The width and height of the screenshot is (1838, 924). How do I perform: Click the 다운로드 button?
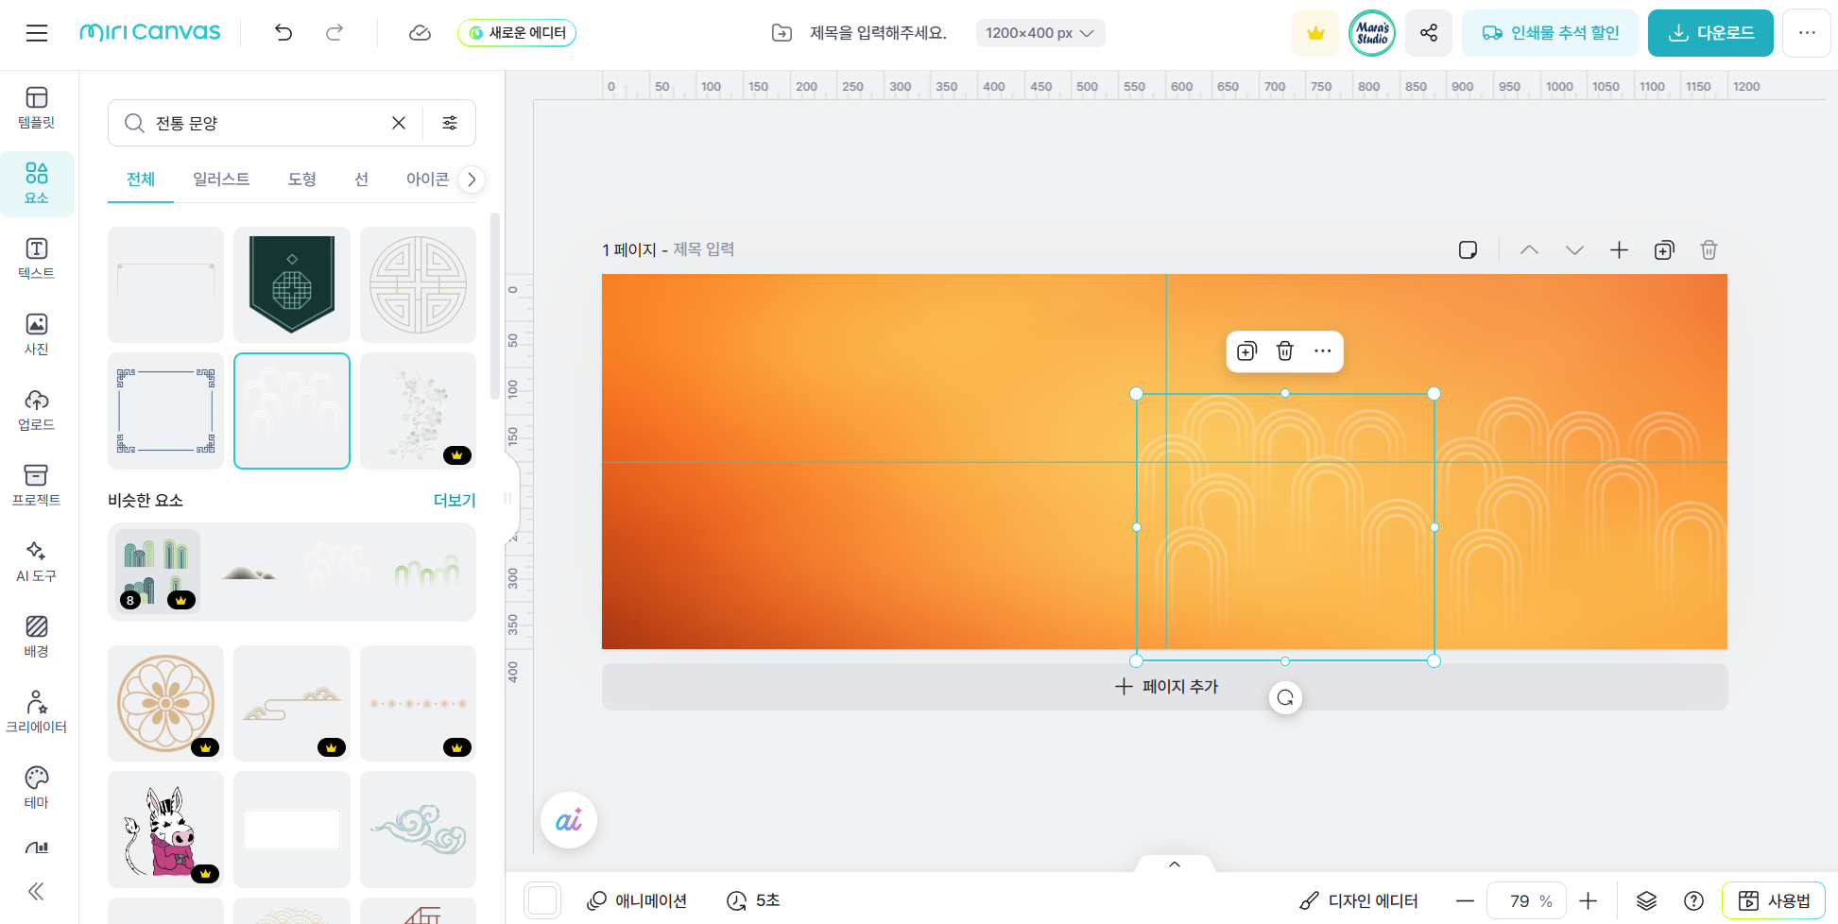pos(1709,32)
